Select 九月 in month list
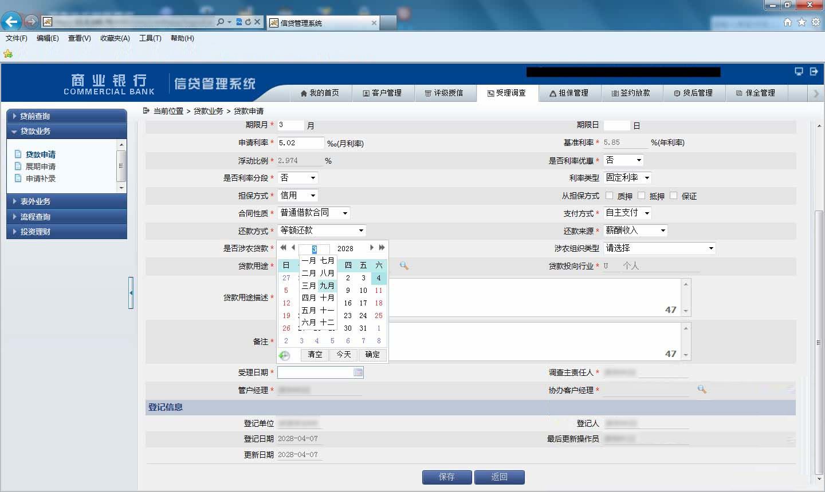The image size is (825, 492). pyautogui.click(x=327, y=285)
